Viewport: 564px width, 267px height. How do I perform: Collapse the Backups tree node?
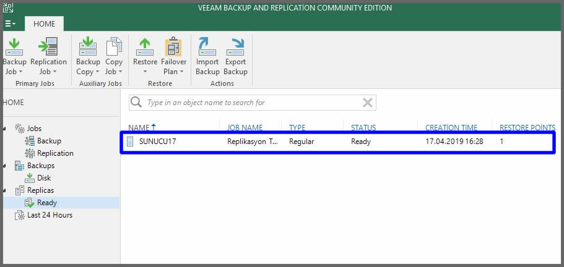click(x=5, y=166)
